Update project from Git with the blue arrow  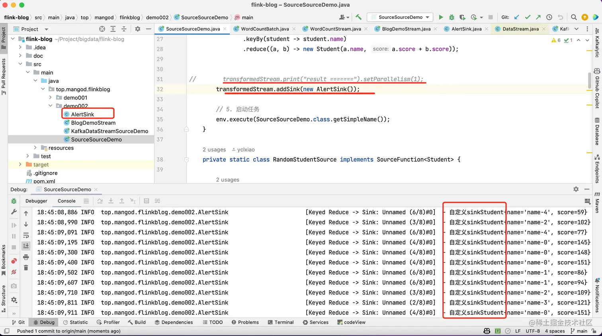pos(517,17)
